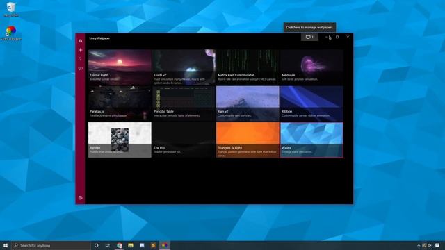The height and width of the screenshot is (250, 445).
Task: Open the Help question mark icon
Action: (81, 59)
